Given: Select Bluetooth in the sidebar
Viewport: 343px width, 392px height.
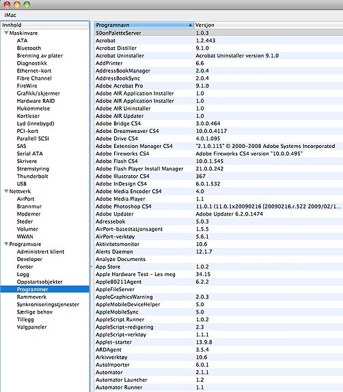Looking at the screenshot, I should click(29, 48).
